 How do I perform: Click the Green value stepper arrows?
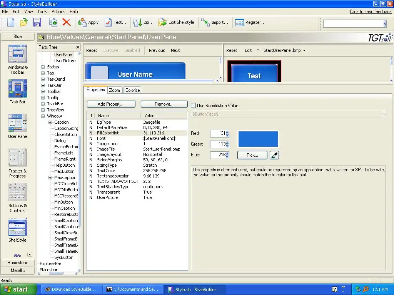click(x=227, y=144)
